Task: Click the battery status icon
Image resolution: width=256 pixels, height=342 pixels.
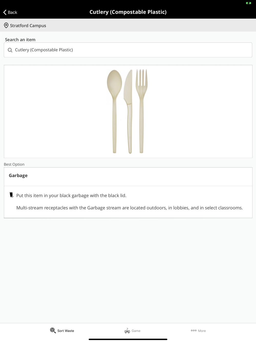Action: [x=248, y=3]
